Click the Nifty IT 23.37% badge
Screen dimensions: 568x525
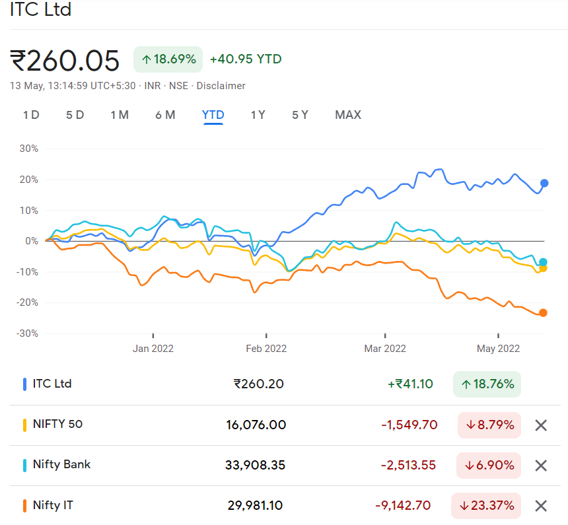click(486, 505)
